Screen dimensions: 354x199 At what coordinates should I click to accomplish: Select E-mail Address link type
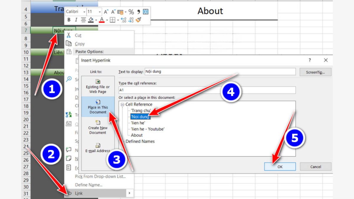point(98,148)
